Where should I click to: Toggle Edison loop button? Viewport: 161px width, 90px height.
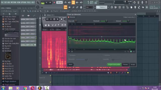(x=47, y=19)
